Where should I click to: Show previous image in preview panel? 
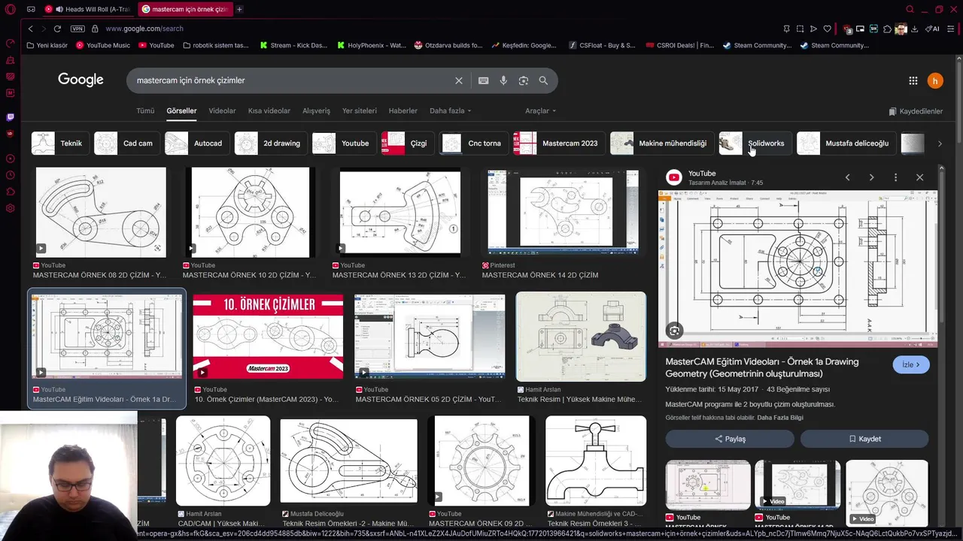pos(847,177)
